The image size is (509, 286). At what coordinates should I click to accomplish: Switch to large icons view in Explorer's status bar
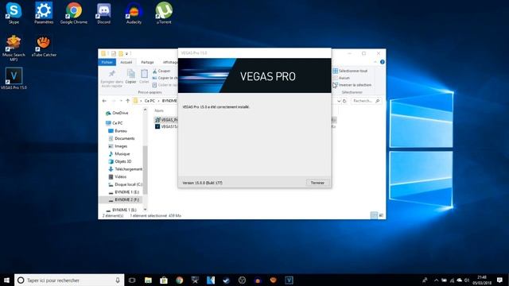coord(381,215)
